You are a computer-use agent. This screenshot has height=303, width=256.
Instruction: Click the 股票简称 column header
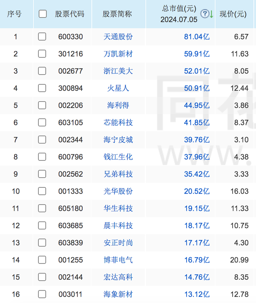point(117,14)
